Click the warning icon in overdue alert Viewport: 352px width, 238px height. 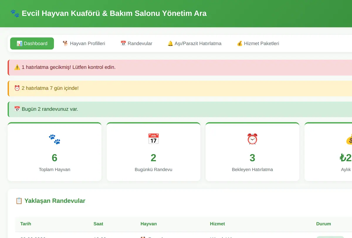point(17,67)
